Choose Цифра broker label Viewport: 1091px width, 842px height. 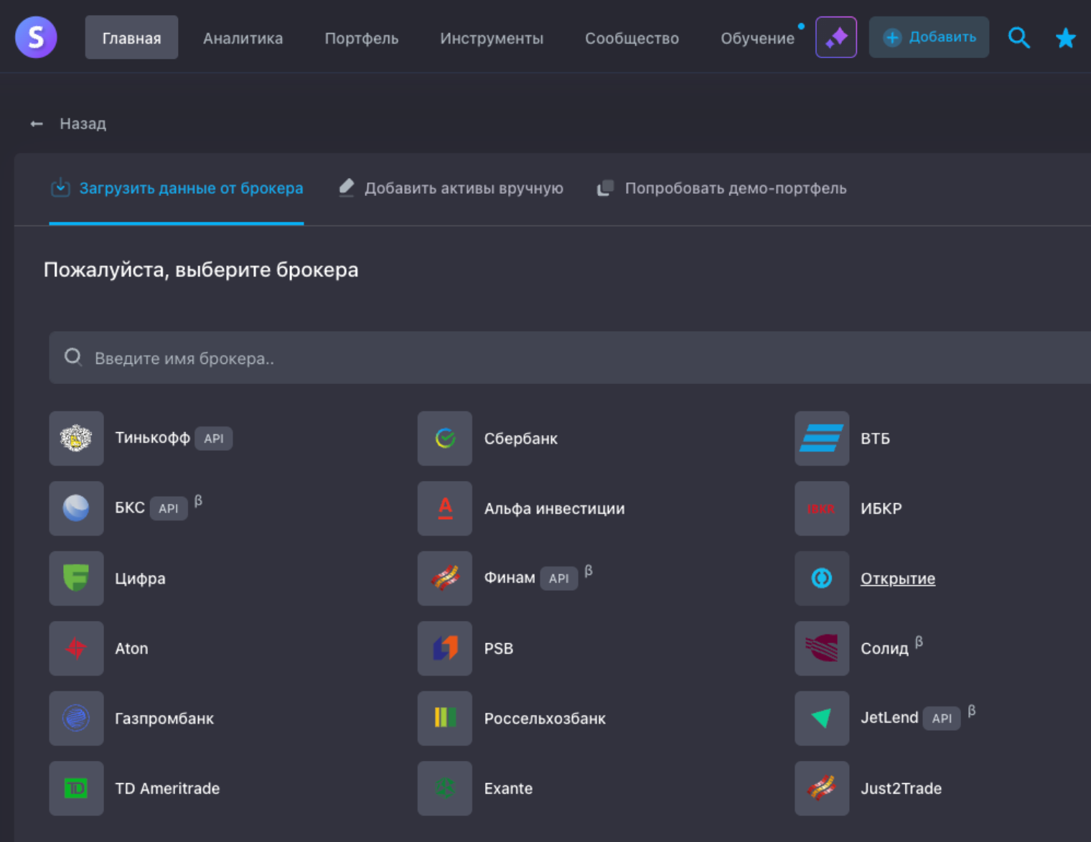point(140,579)
